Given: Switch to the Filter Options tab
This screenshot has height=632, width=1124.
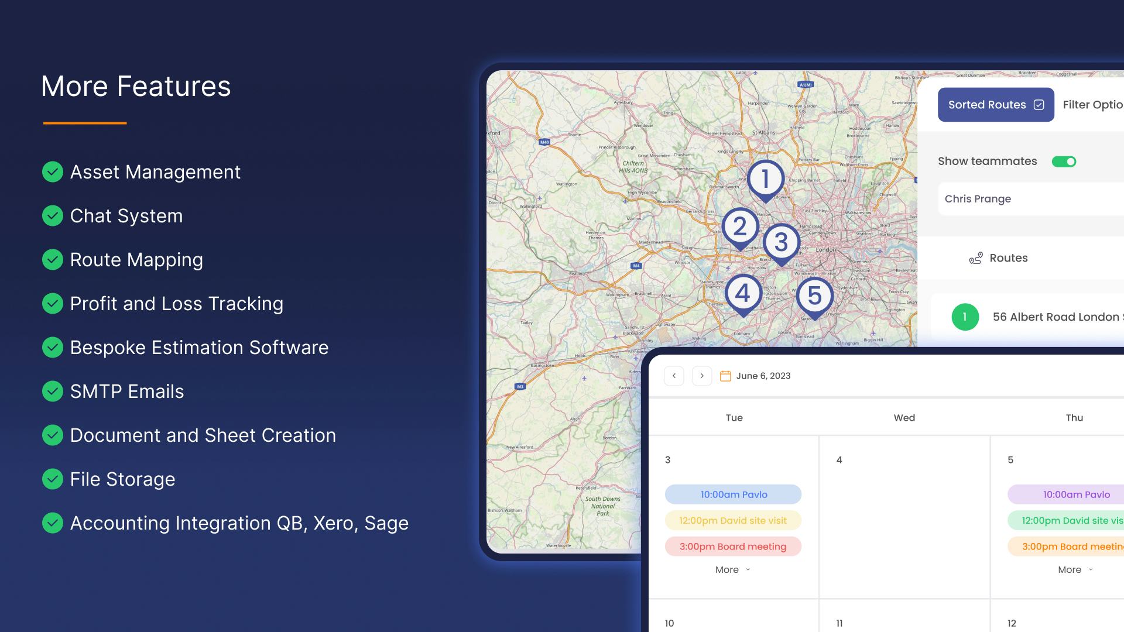Looking at the screenshot, I should [1094, 104].
